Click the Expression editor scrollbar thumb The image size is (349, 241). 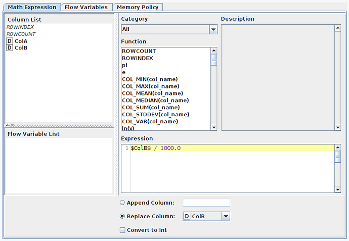(338, 157)
